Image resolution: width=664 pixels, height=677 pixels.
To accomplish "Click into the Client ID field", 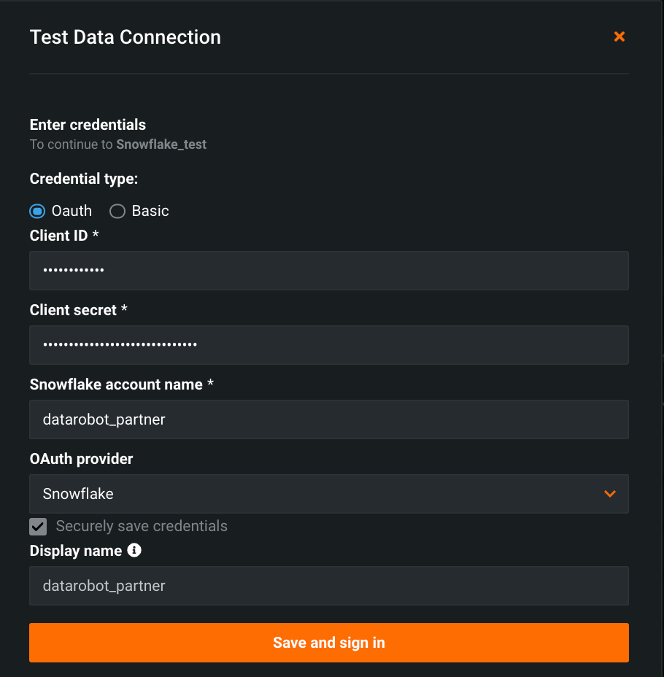I will point(328,271).
